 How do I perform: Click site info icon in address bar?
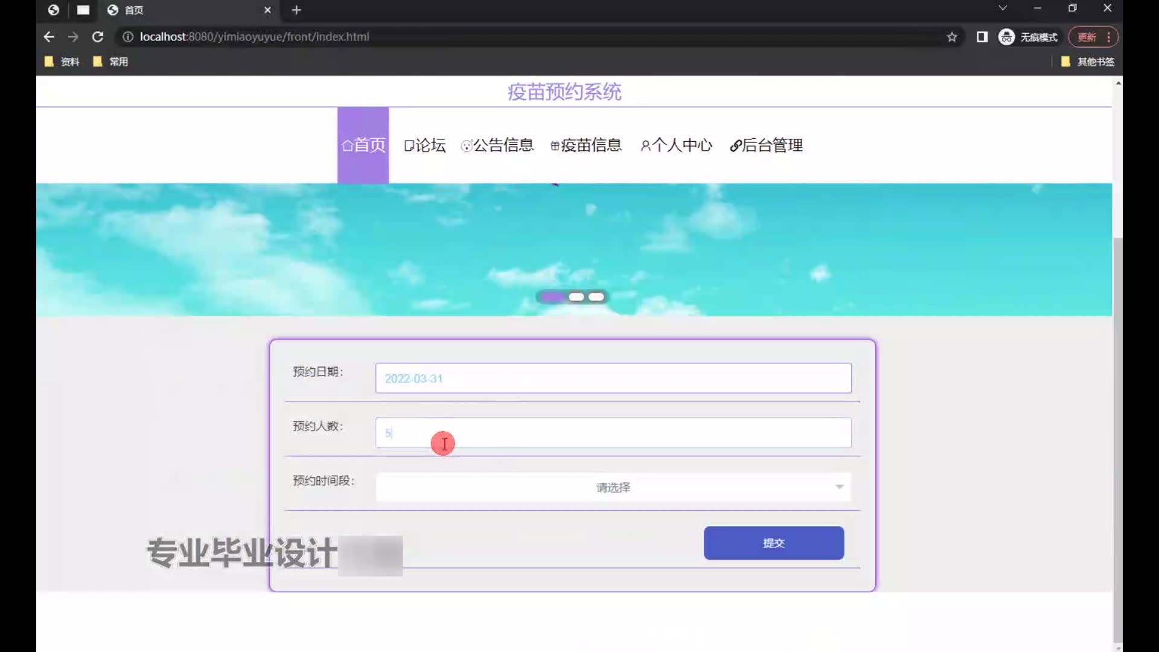[128, 37]
